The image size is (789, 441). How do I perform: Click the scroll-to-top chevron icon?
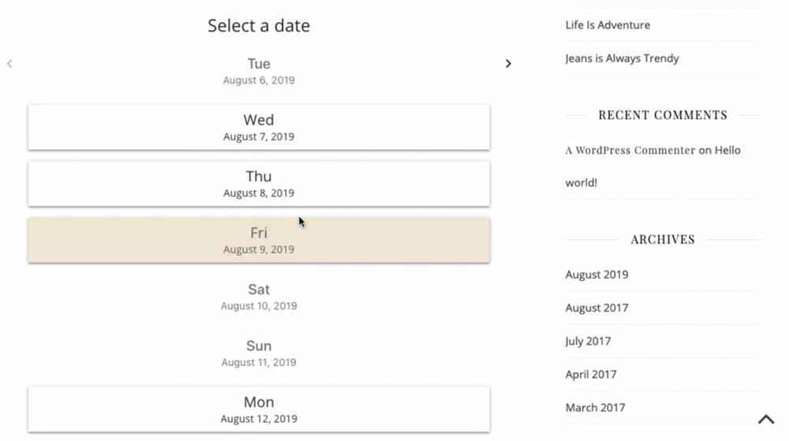coord(766,420)
